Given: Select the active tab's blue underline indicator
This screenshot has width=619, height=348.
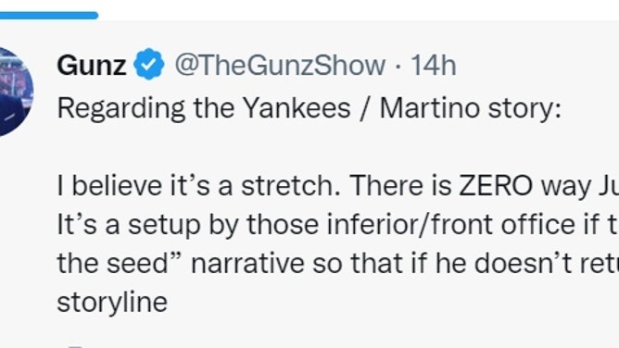Looking at the screenshot, I should tap(49, 16).
